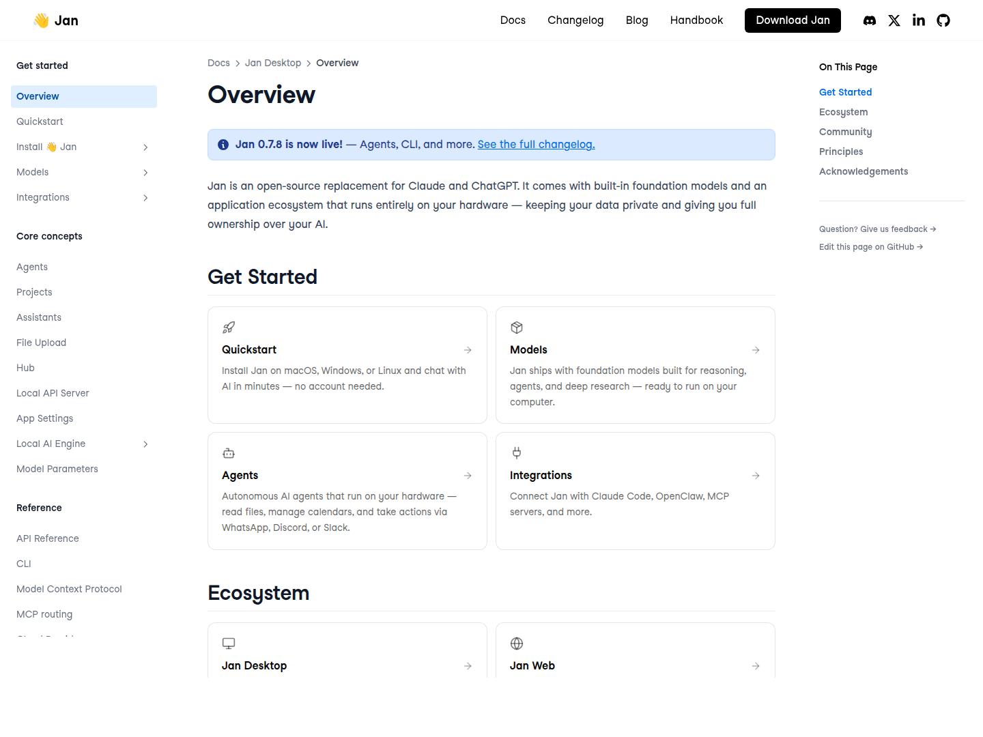983x737 pixels.
Task: Click the Download Jan button
Action: click(793, 20)
